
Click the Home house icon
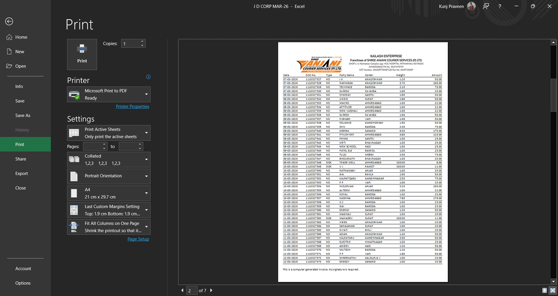(9, 37)
